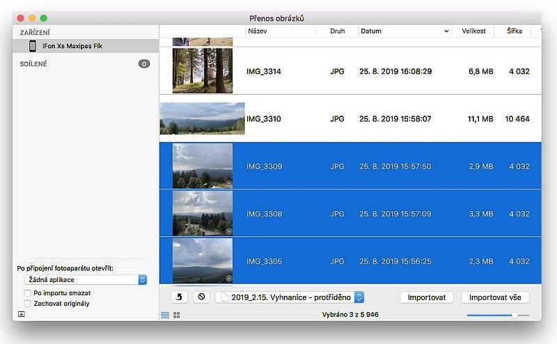Click file name IMG_3309

click(x=265, y=166)
